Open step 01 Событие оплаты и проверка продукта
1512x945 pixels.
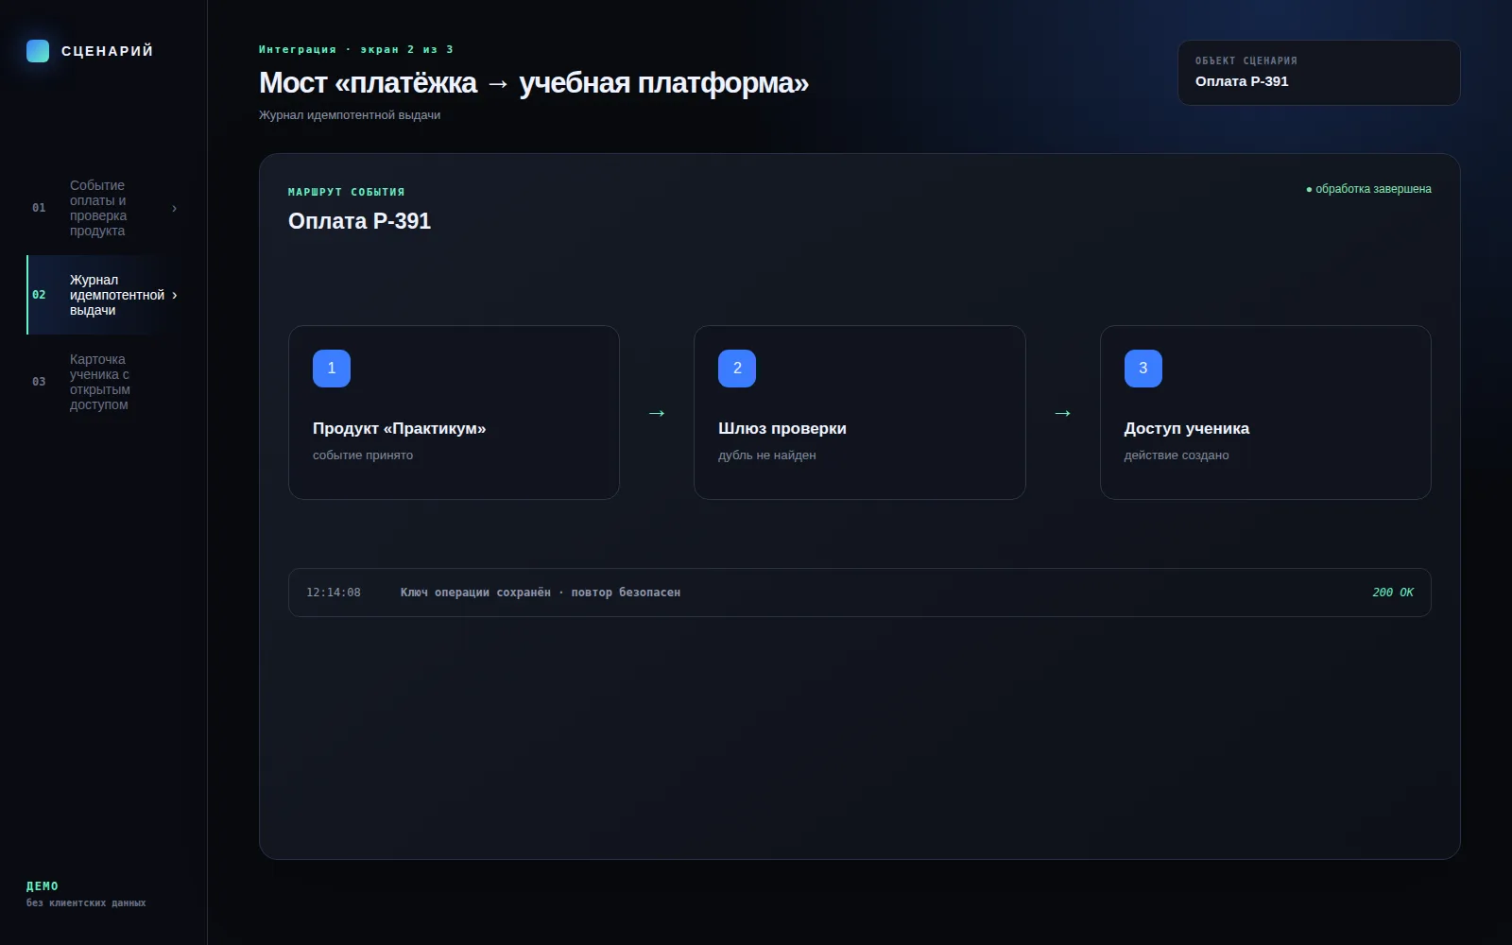pos(104,208)
